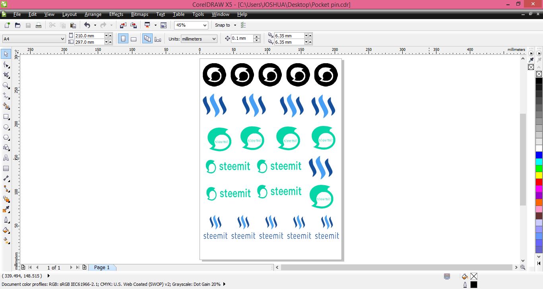Screen dimensions: 543x289
Task: Select the Zoom tool in toolbox
Action: coord(6,85)
